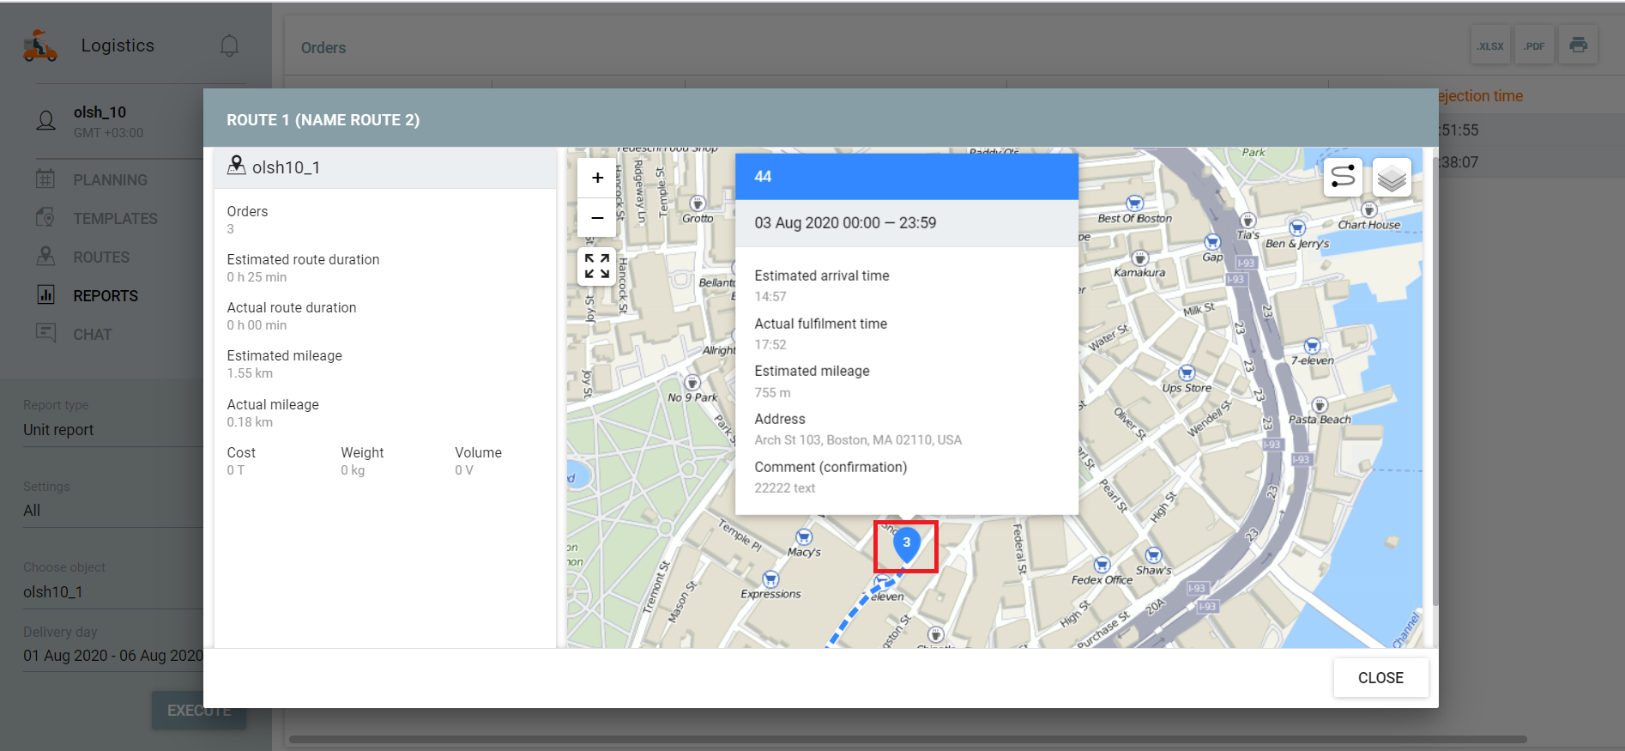Open the Chat section
Screen dimensions: 1625x751
[93, 335]
